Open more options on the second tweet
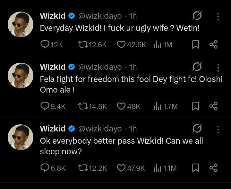231x189 pixels. click(218, 68)
